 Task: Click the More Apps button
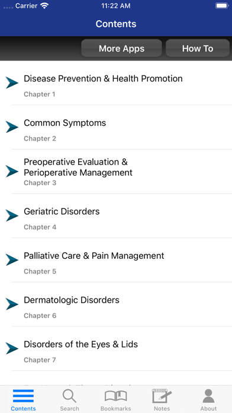tap(121, 48)
